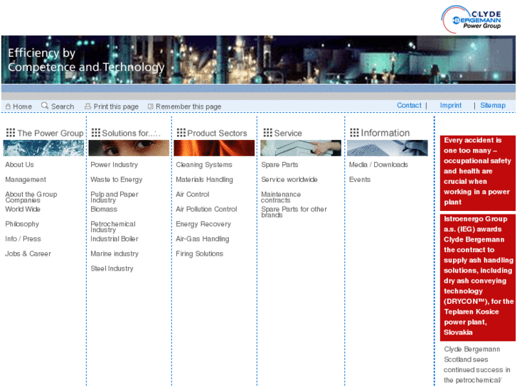The image size is (517, 387).
Task: Open Cleaning Systems
Action: click(204, 165)
